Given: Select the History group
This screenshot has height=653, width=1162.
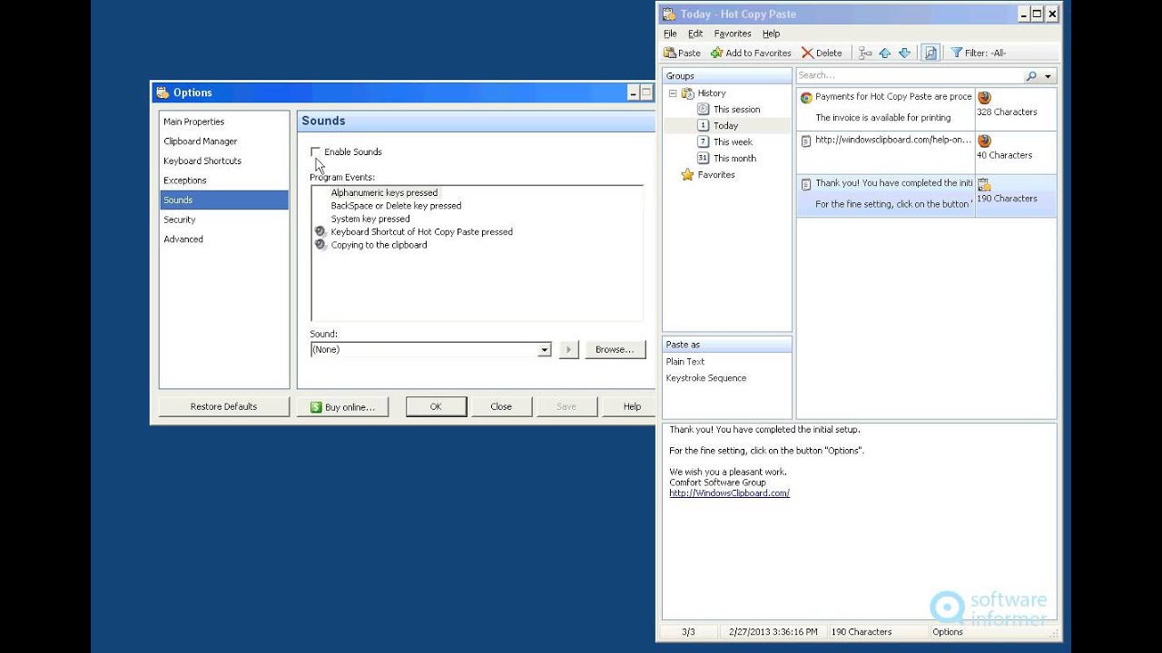Looking at the screenshot, I should pyautogui.click(x=712, y=93).
